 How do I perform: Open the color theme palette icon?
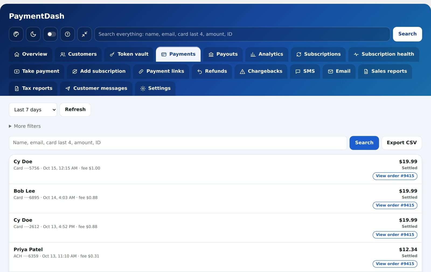click(x=16, y=34)
